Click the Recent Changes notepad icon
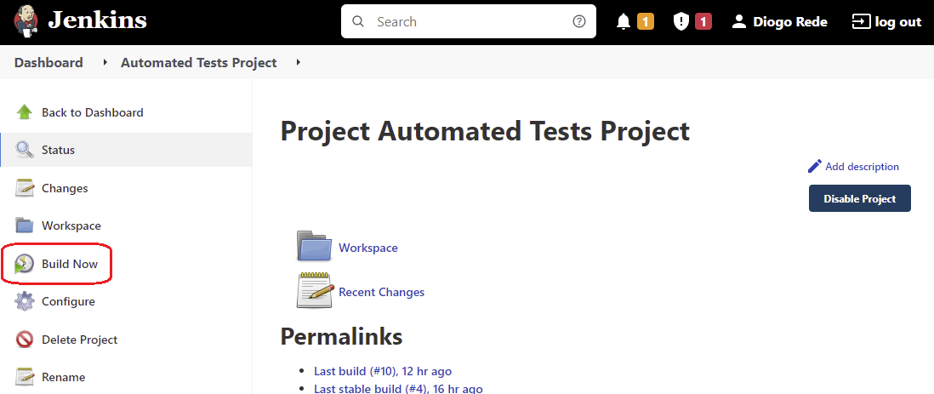 (314, 291)
